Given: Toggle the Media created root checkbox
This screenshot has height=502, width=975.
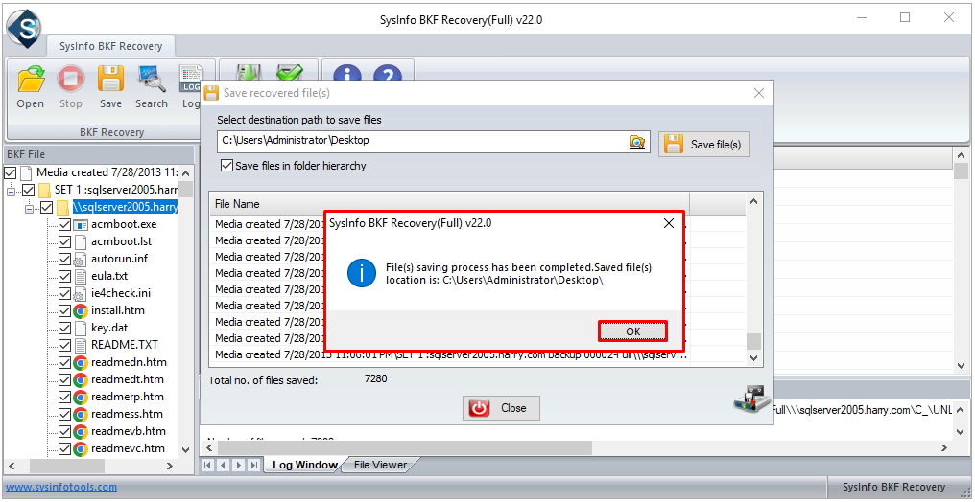Looking at the screenshot, I should [x=10, y=172].
